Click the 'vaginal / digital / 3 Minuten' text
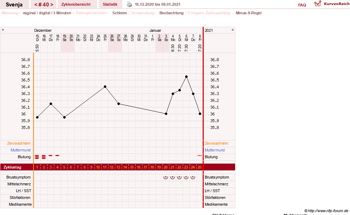Screen dimensions: 350x215 47,13
